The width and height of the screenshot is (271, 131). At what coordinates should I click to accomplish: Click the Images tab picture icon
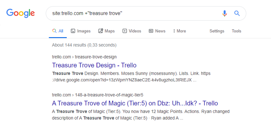73,31
